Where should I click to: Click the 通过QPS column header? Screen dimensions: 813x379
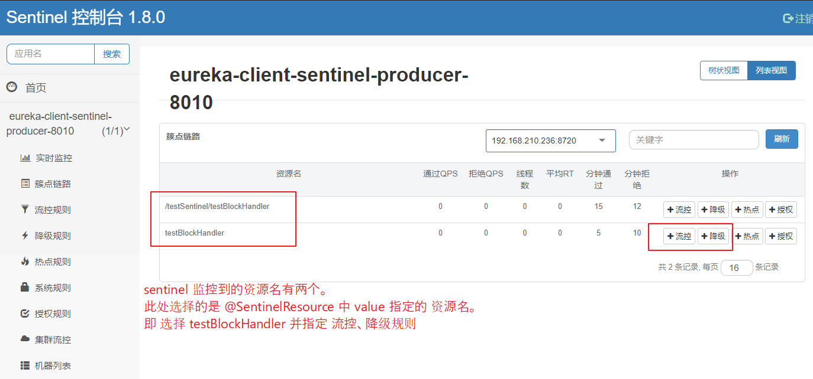(440, 174)
